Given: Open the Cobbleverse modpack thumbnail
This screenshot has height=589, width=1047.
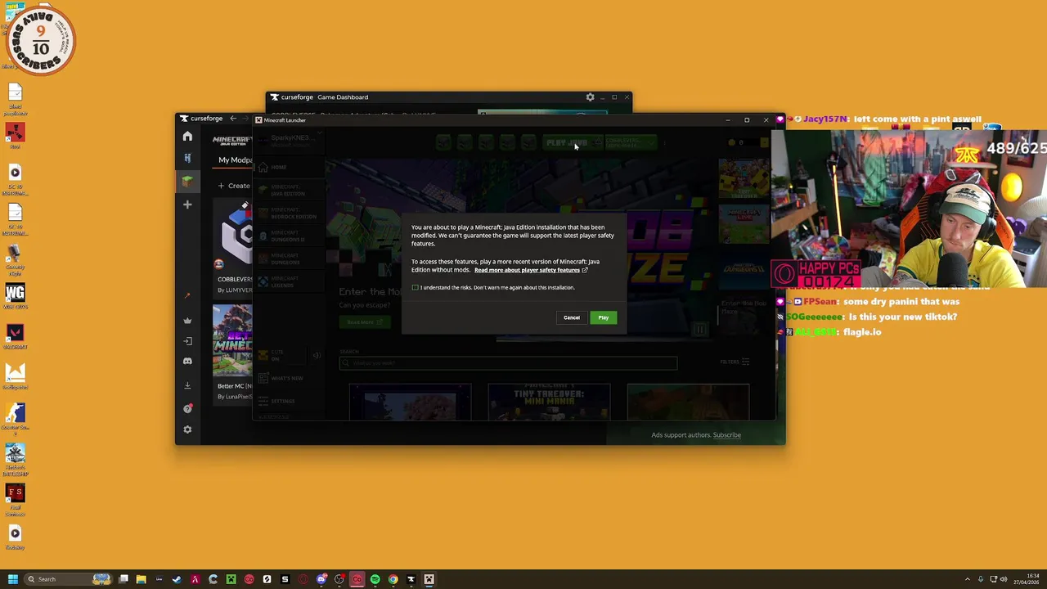Looking at the screenshot, I should point(232,236).
